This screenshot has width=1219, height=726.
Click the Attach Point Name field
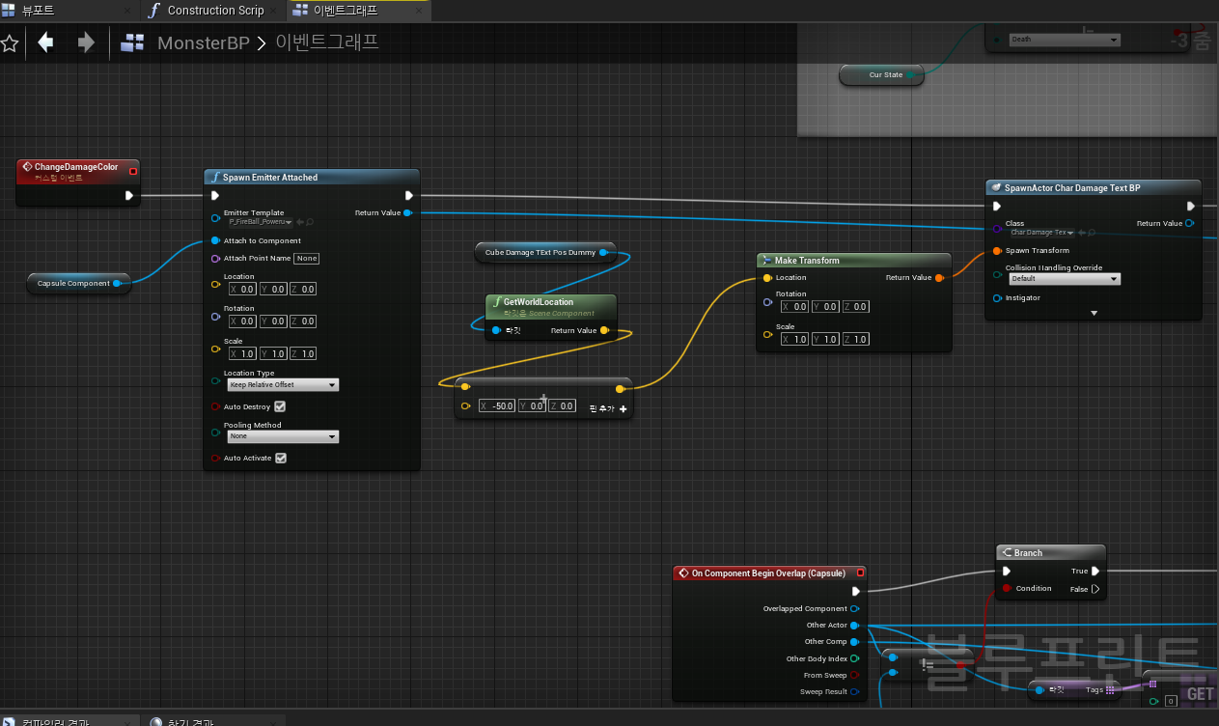click(x=306, y=258)
